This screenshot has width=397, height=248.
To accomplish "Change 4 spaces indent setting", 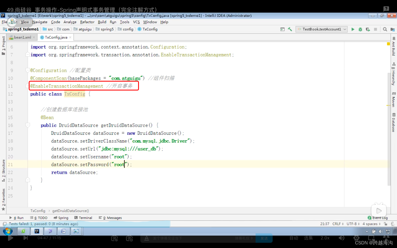I will pyautogui.click(x=371, y=224).
